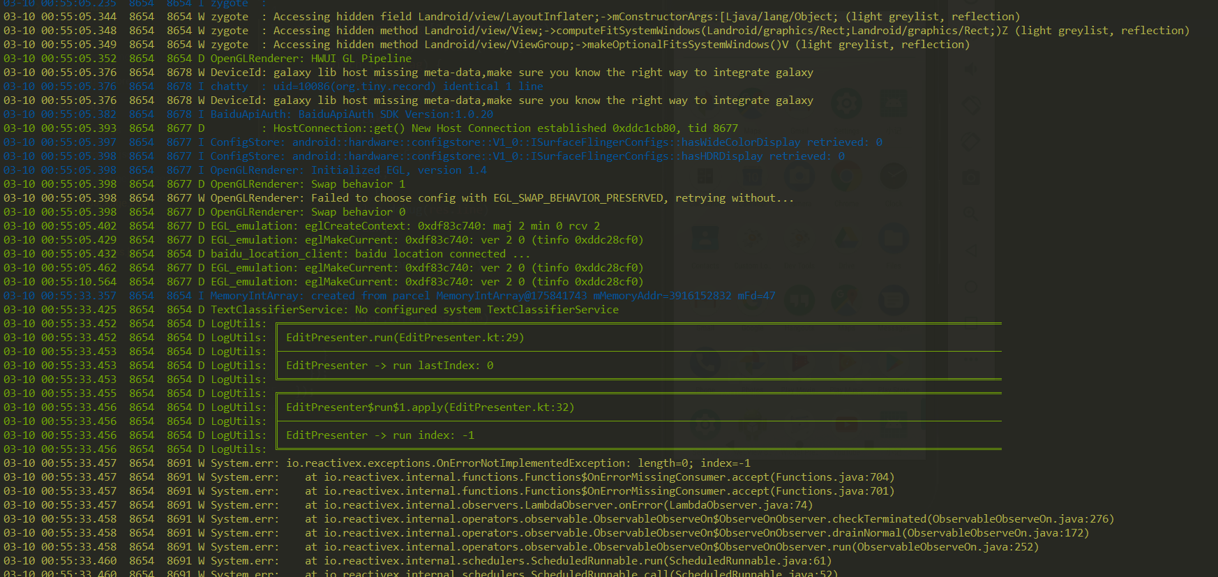Go to ScheduledRunnable.java:61 source link
The height and width of the screenshot is (577, 1218).
pyautogui.click(x=747, y=561)
